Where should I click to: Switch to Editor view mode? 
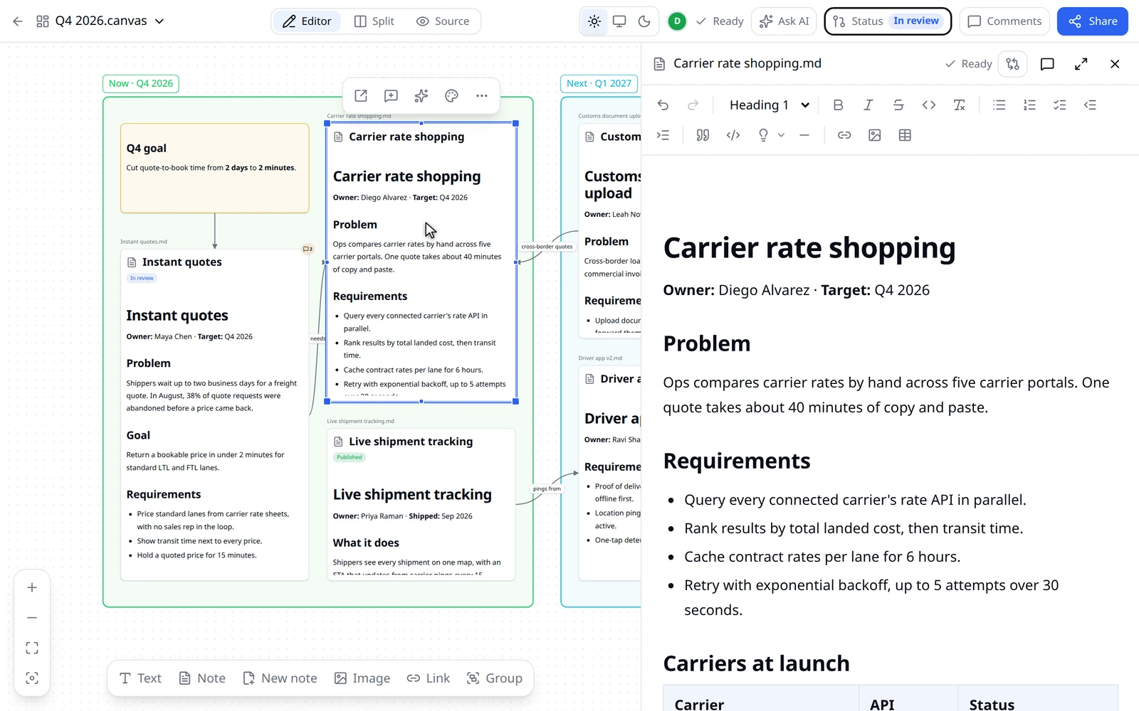click(x=307, y=21)
